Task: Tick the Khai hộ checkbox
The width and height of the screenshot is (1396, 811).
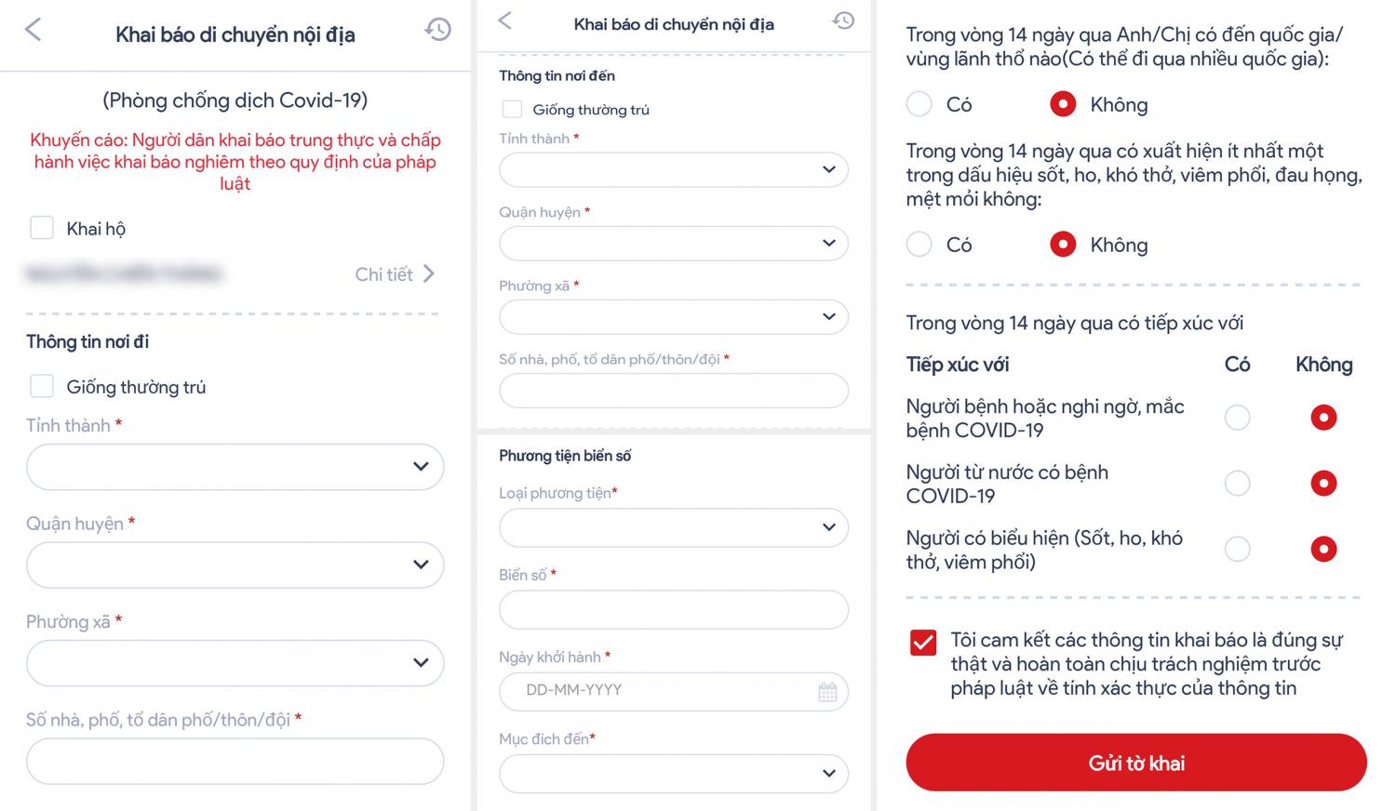Action: coord(42,228)
